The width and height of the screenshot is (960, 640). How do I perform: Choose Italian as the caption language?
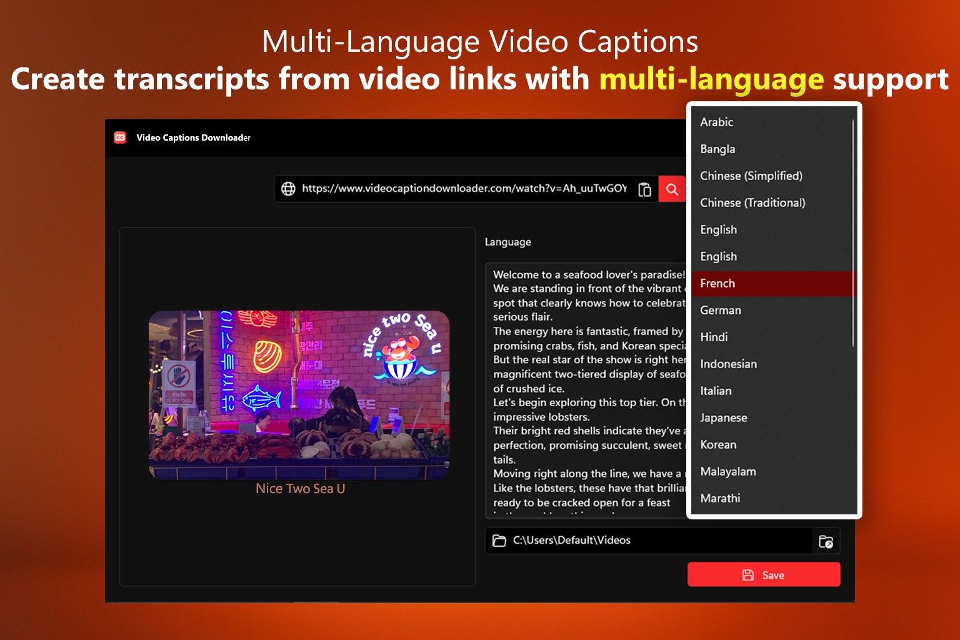771,391
